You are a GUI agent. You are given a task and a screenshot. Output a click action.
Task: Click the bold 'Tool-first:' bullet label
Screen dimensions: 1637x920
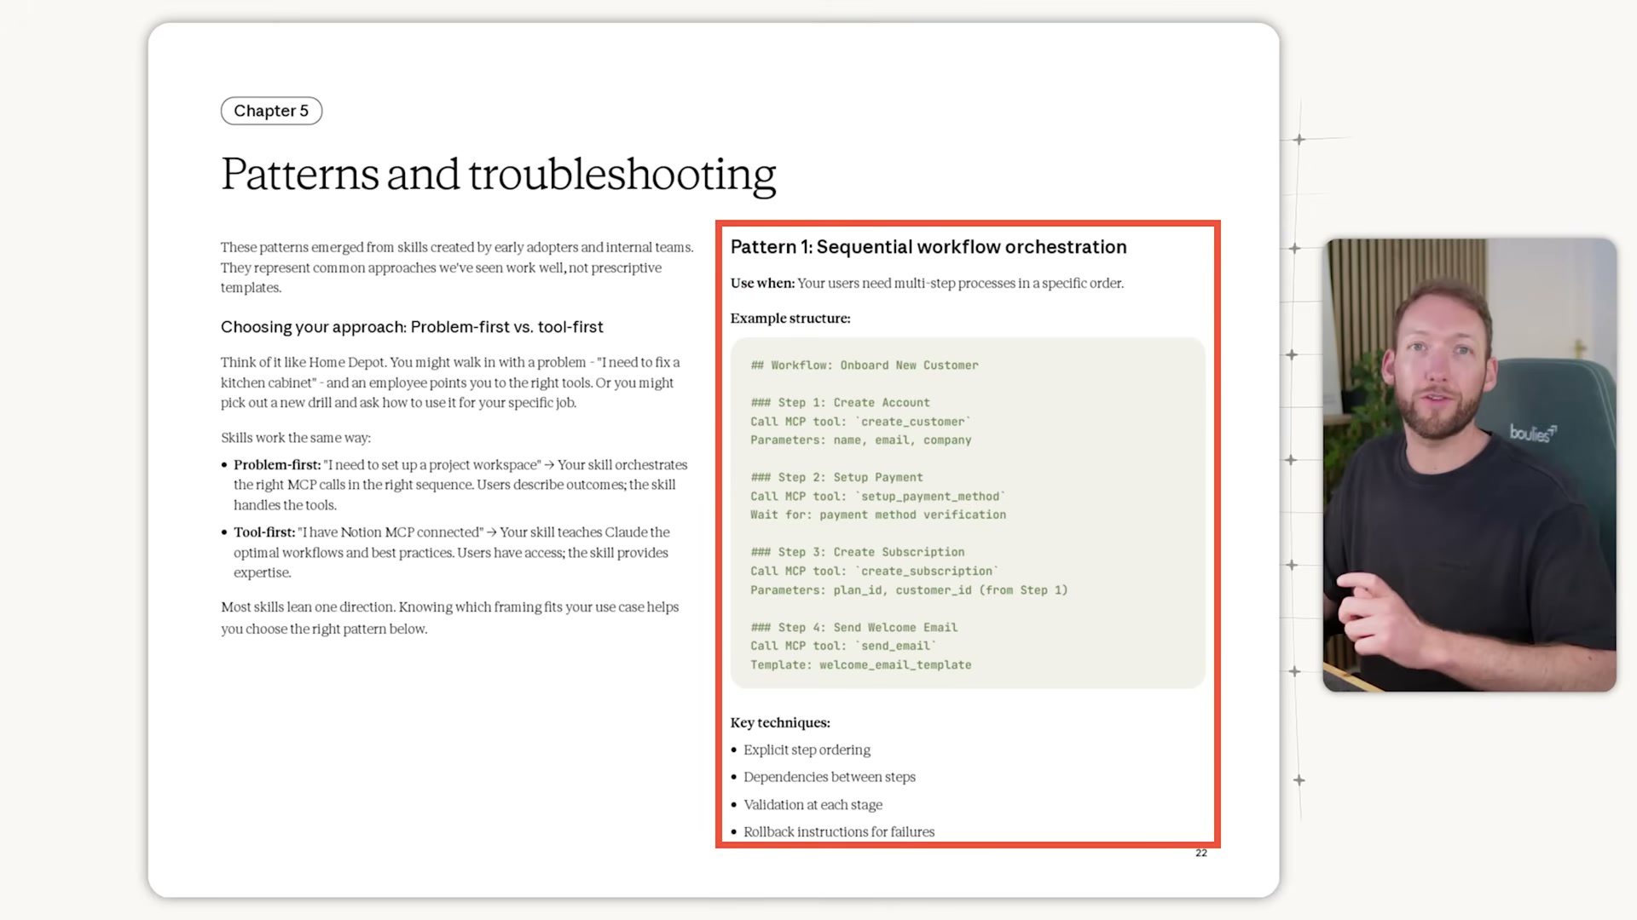(x=264, y=532)
